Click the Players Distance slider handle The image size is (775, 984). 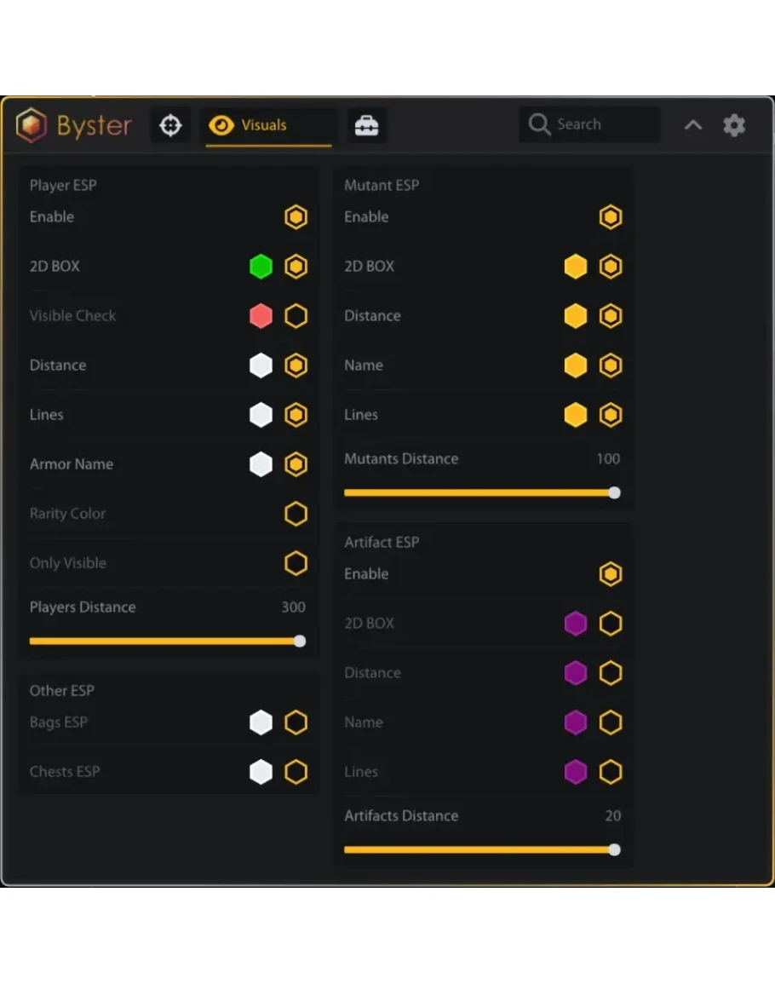300,642
